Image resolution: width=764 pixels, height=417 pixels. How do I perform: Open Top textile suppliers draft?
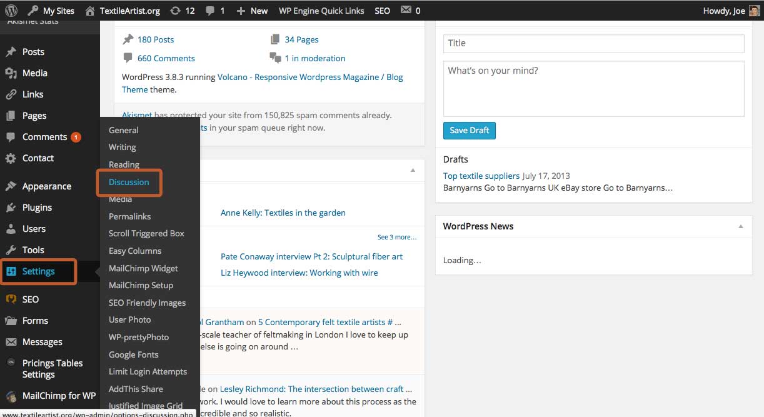(481, 176)
